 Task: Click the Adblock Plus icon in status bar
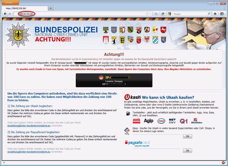[223, 163]
